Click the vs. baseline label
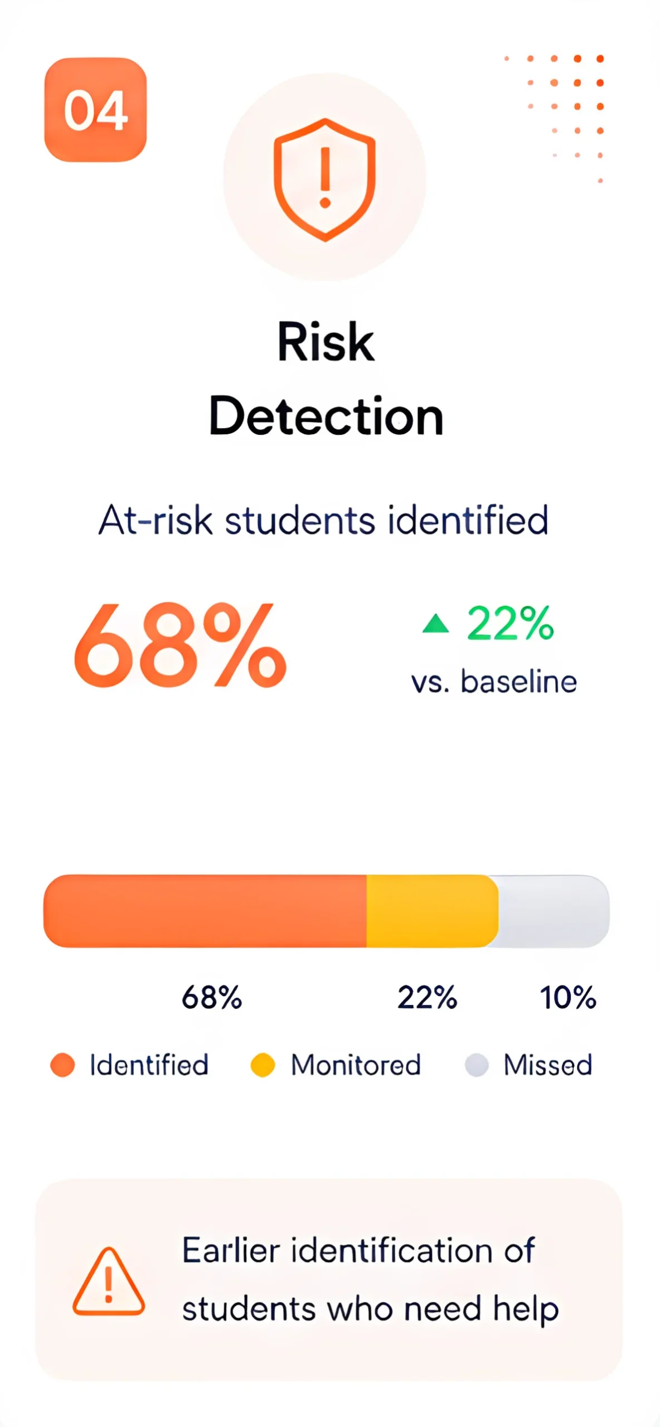 pos(494,682)
